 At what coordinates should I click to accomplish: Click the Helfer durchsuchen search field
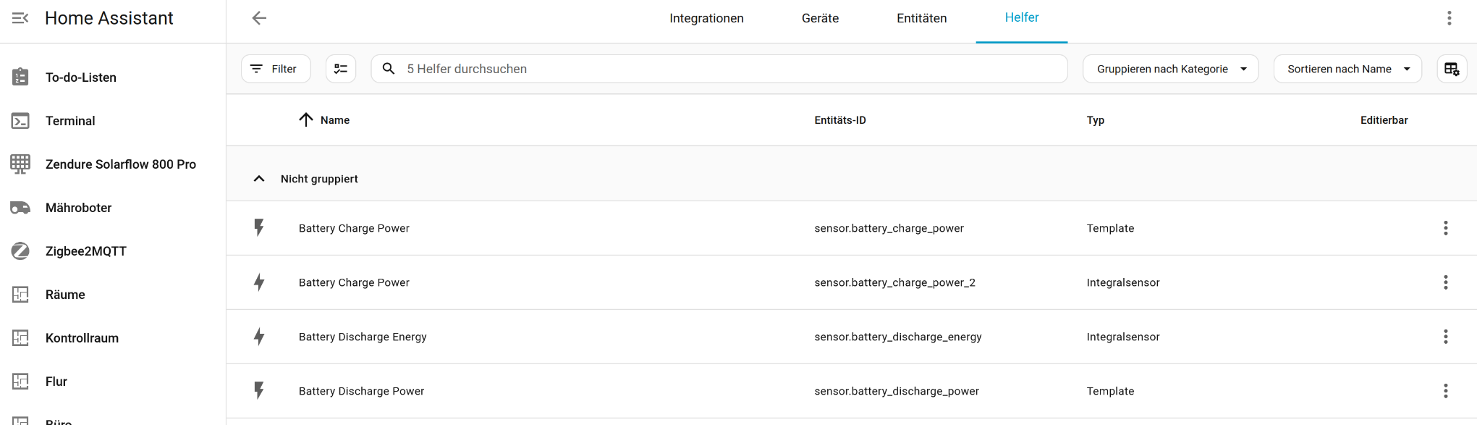click(724, 69)
